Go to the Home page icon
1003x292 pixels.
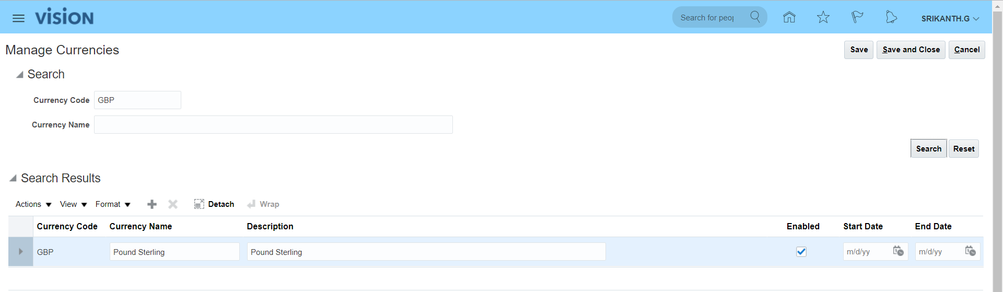pos(789,17)
